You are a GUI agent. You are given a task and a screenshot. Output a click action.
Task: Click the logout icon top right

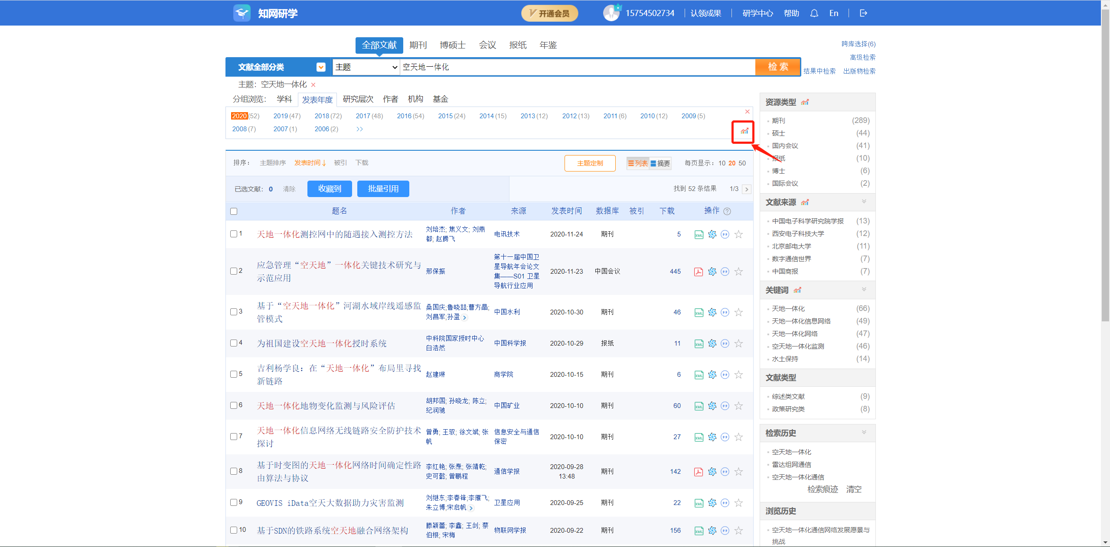pyautogui.click(x=863, y=13)
